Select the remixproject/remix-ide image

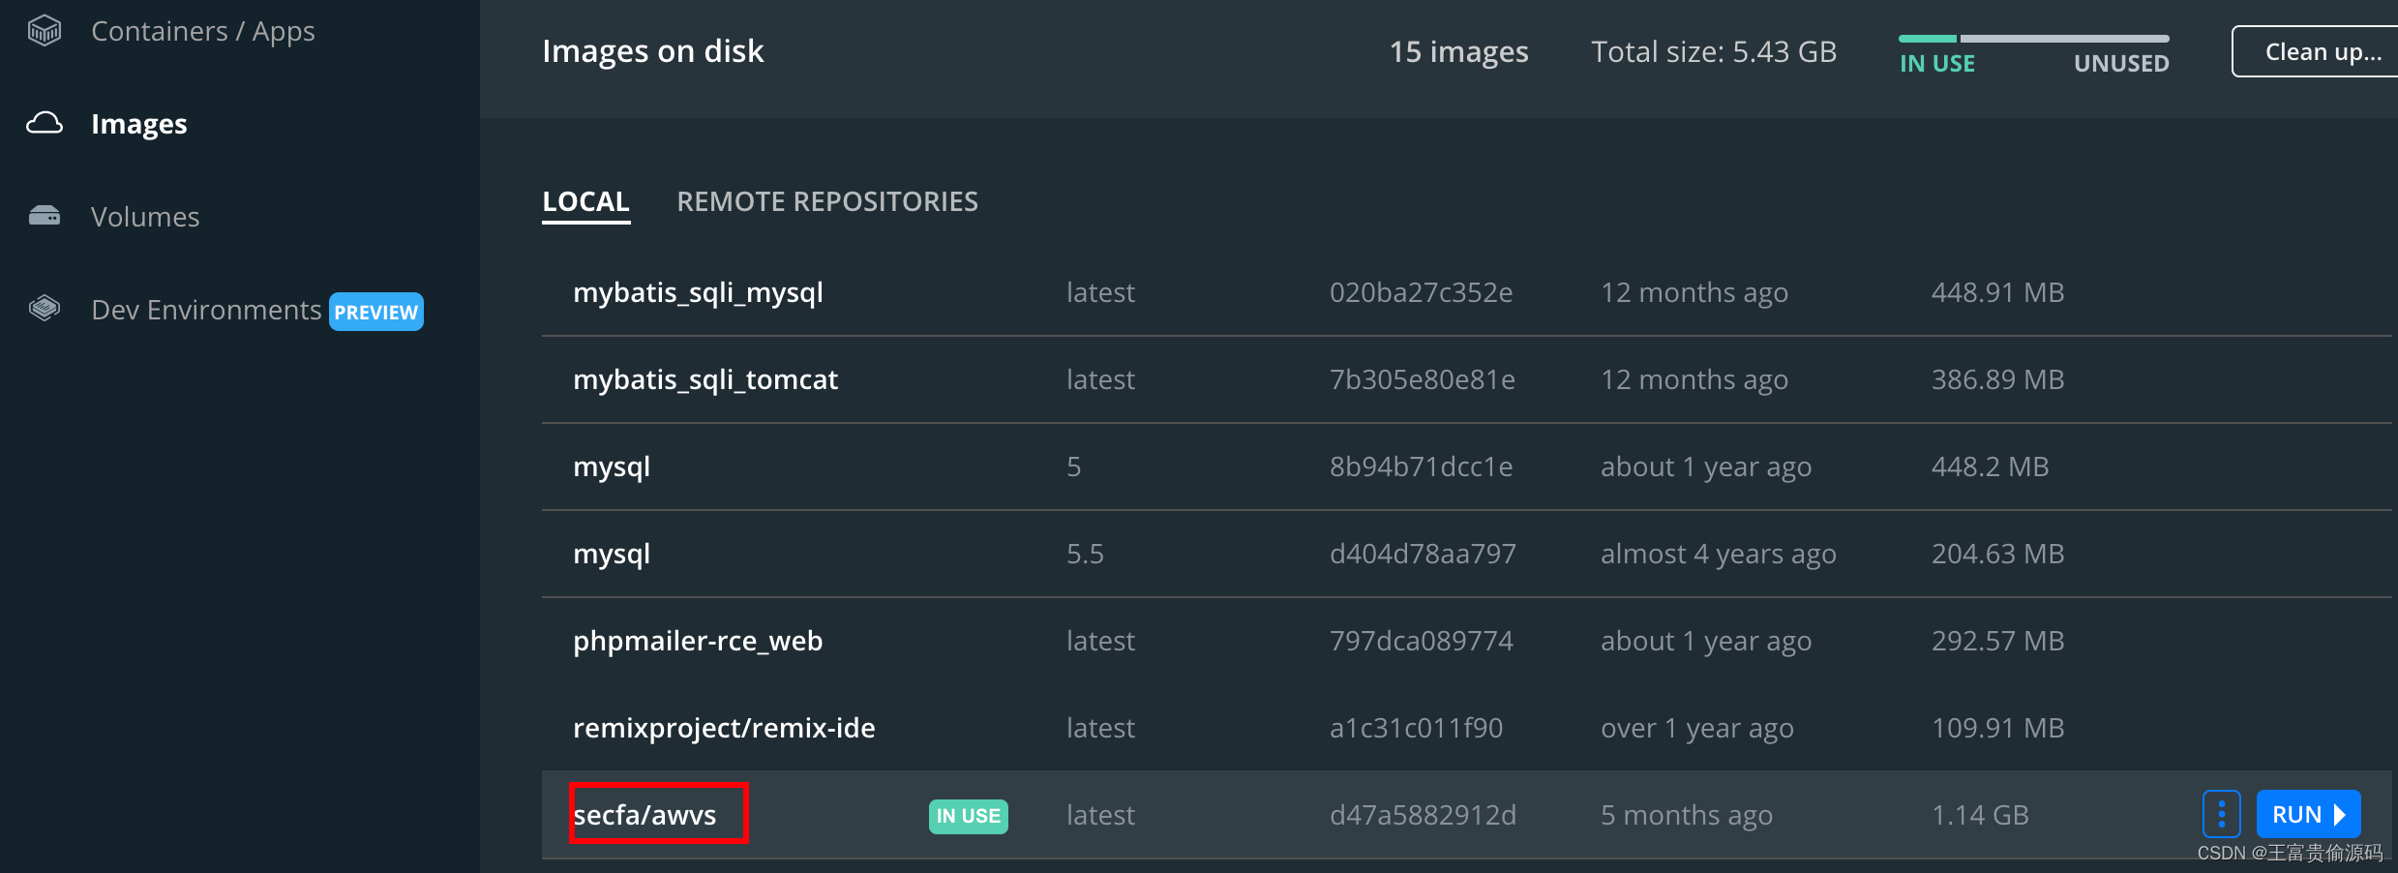tap(724, 728)
